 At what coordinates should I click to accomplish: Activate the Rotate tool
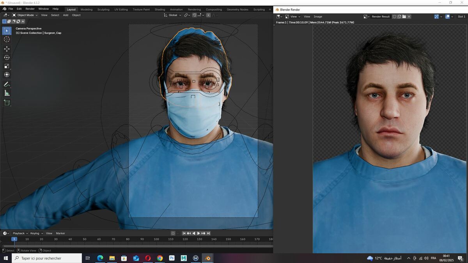coord(7,57)
